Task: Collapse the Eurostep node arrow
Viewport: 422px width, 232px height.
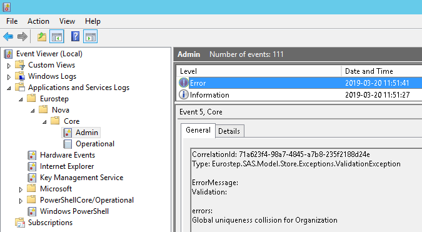Action: pyautogui.click(x=21, y=99)
